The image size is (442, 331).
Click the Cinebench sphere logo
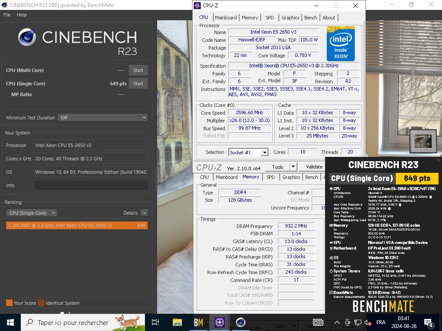tap(27, 37)
